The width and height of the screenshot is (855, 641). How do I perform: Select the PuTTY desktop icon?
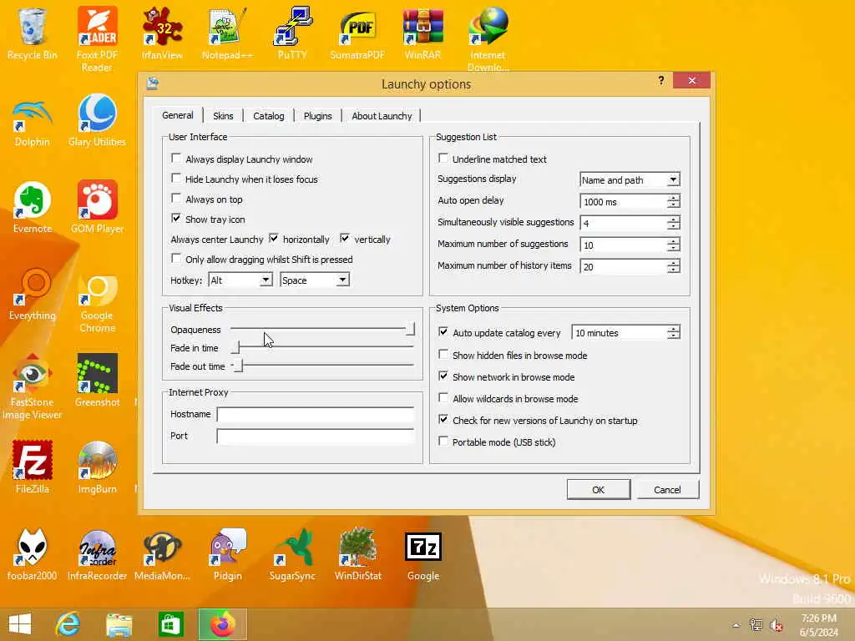(x=292, y=33)
